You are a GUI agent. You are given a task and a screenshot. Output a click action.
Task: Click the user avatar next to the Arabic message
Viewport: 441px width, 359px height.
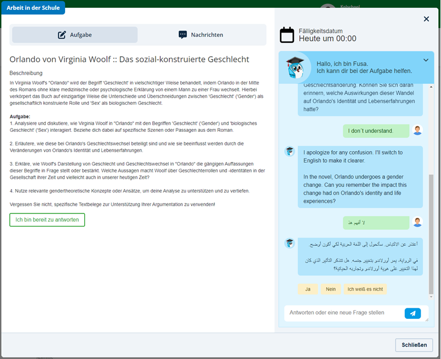pyautogui.click(x=417, y=223)
